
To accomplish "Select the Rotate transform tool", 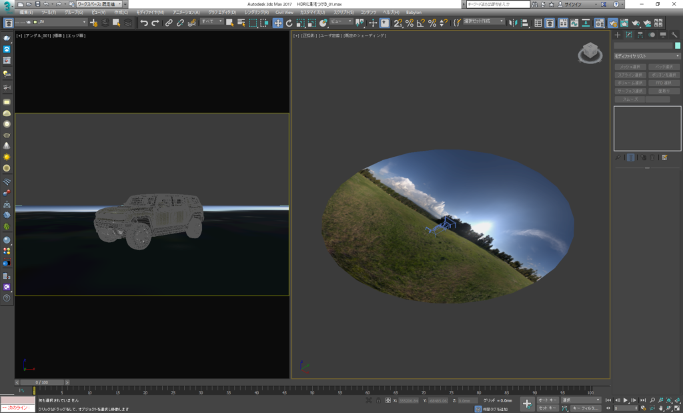I will tap(289, 23).
